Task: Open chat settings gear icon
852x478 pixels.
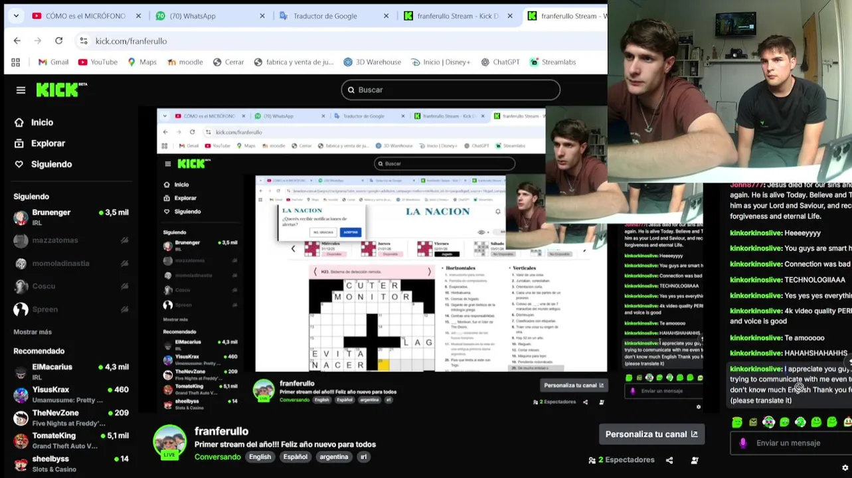Action: [x=845, y=468]
